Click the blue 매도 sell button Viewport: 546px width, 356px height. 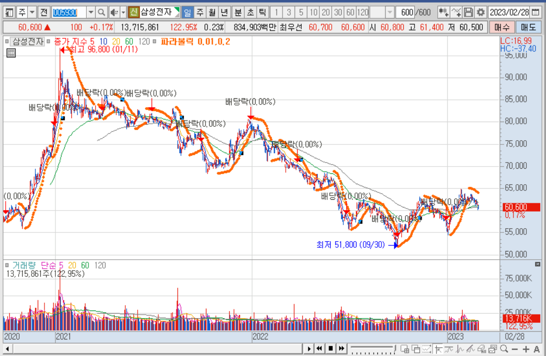click(528, 27)
